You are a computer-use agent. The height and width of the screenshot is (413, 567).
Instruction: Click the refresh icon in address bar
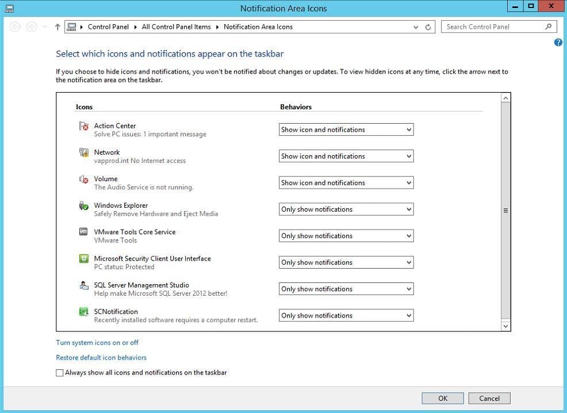click(428, 27)
